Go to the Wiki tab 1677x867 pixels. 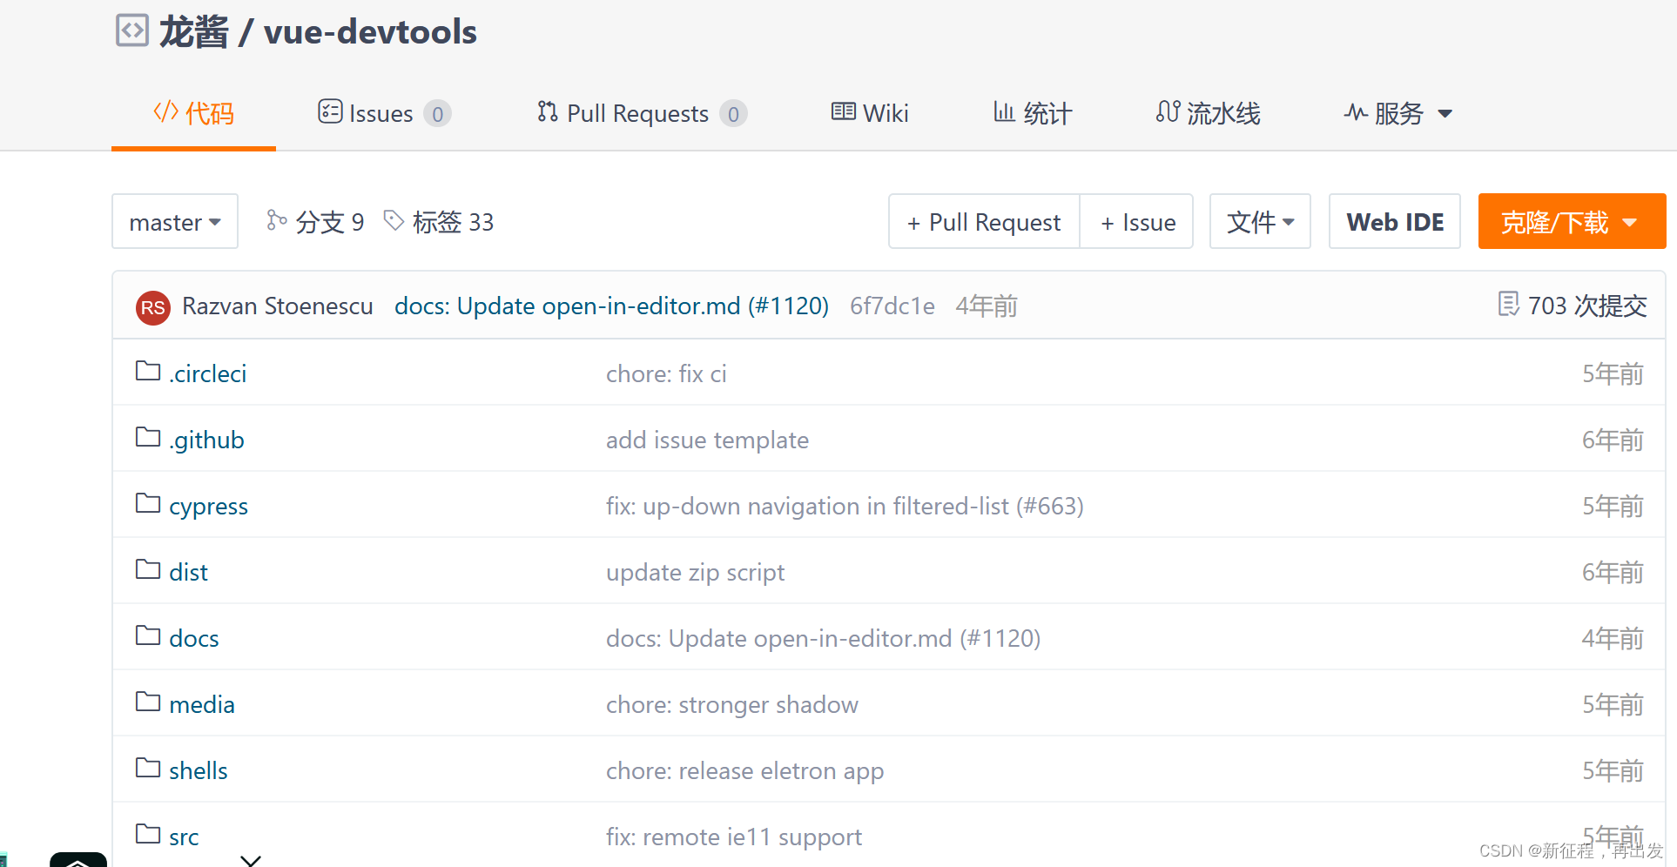pyautogui.click(x=870, y=113)
